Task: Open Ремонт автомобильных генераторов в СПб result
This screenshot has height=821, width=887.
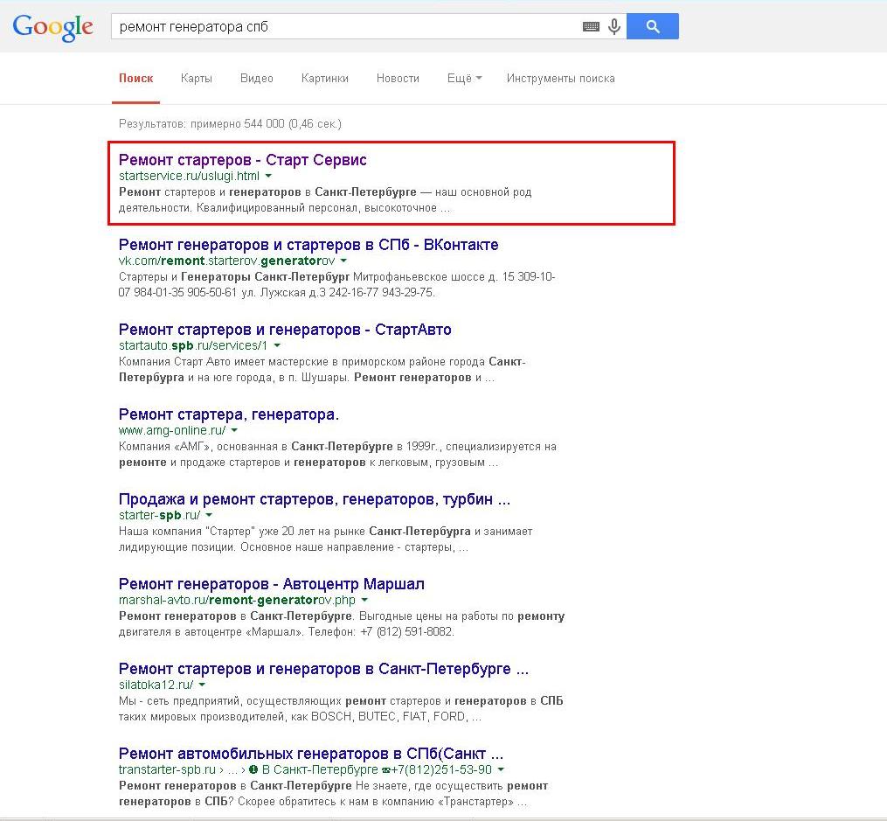Action: pos(311,754)
